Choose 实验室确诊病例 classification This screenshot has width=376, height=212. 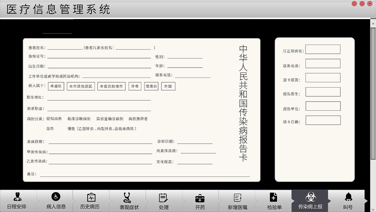[x=110, y=119]
